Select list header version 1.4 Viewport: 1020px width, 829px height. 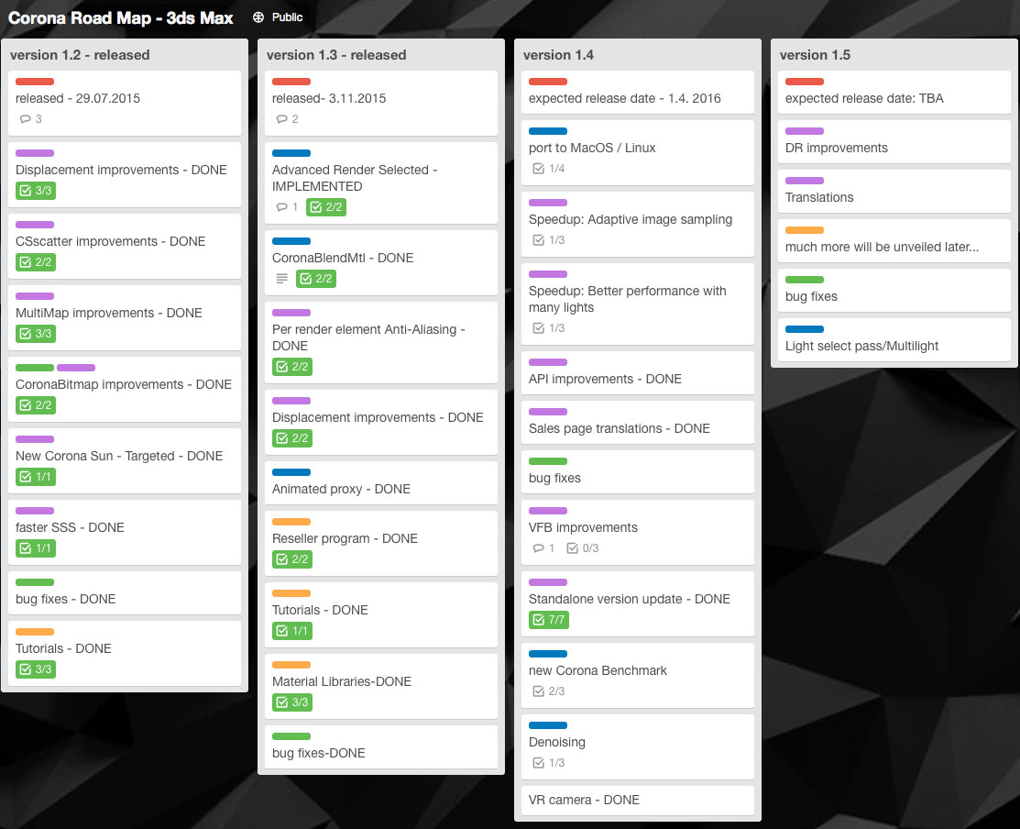(x=558, y=55)
